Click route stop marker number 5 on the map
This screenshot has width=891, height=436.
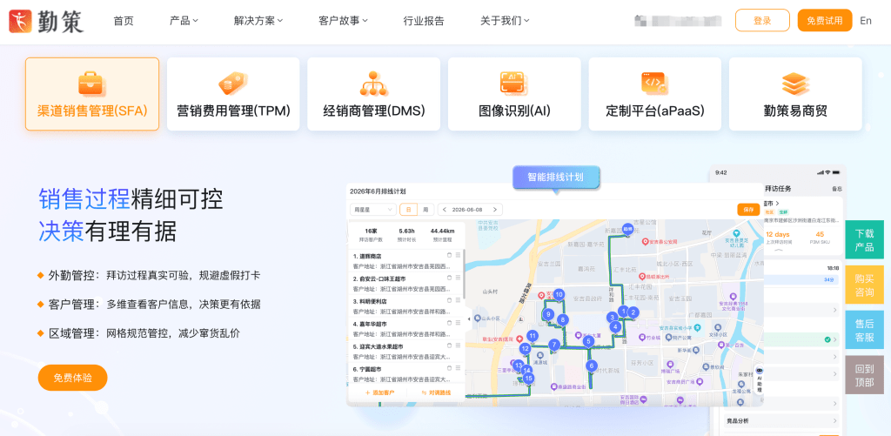589,341
